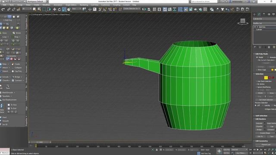Pin the modifier stack icon

[x=254, y=47]
